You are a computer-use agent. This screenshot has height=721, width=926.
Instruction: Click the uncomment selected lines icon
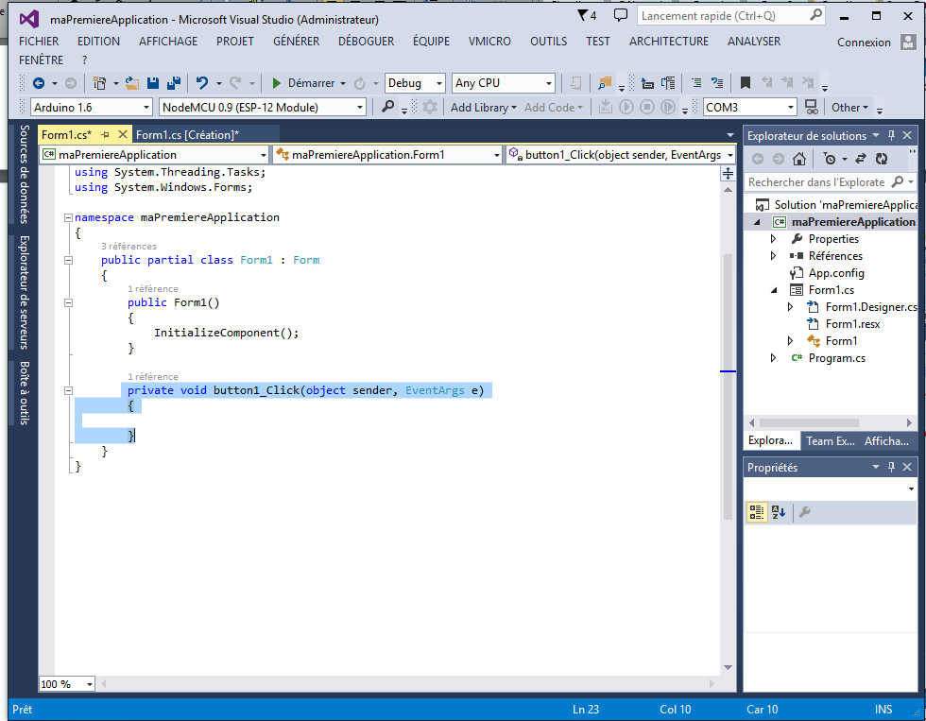[x=717, y=83]
